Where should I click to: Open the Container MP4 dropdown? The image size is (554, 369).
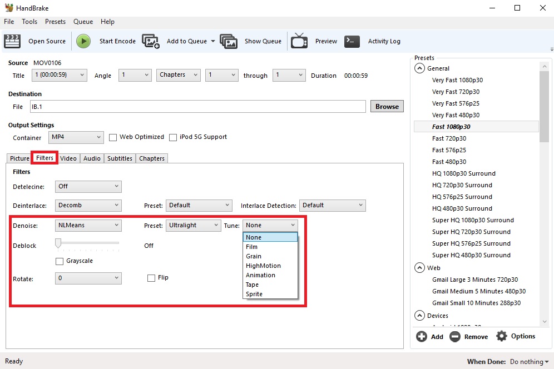point(76,137)
